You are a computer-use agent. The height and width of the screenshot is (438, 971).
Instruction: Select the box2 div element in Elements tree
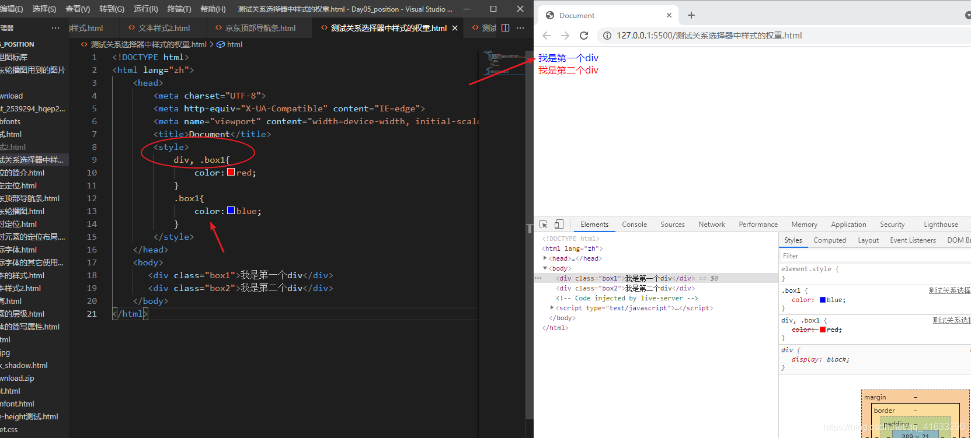[x=625, y=288]
